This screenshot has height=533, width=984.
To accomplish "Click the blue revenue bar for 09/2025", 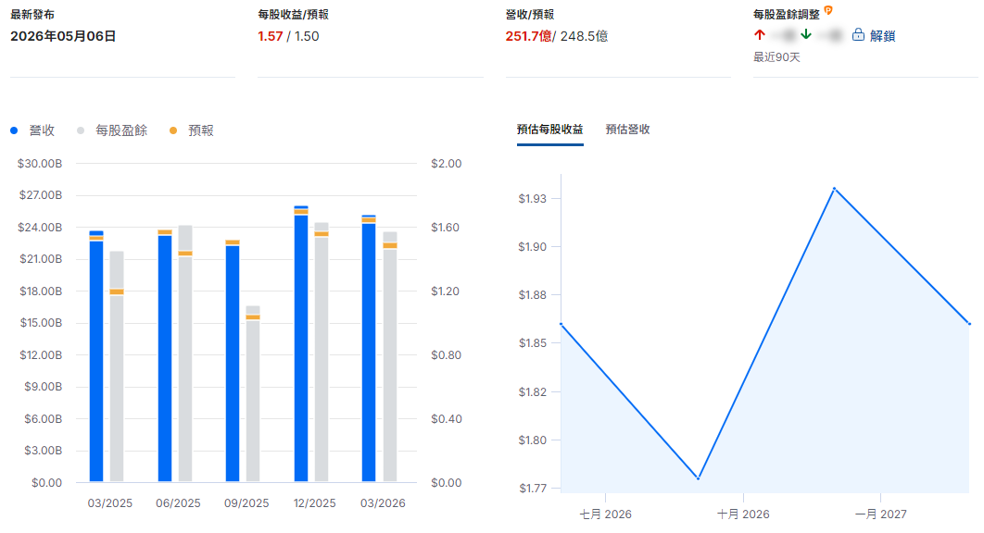I will click(233, 361).
